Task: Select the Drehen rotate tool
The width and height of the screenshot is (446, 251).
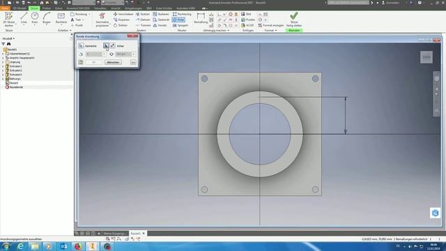Action: [x=121, y=25]
